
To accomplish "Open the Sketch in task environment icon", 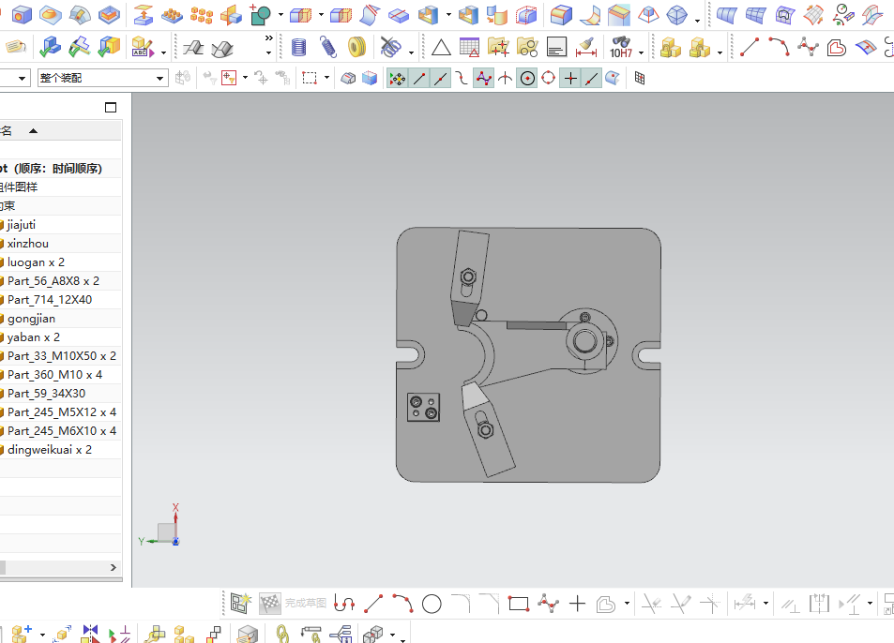I will click(240, 604).
